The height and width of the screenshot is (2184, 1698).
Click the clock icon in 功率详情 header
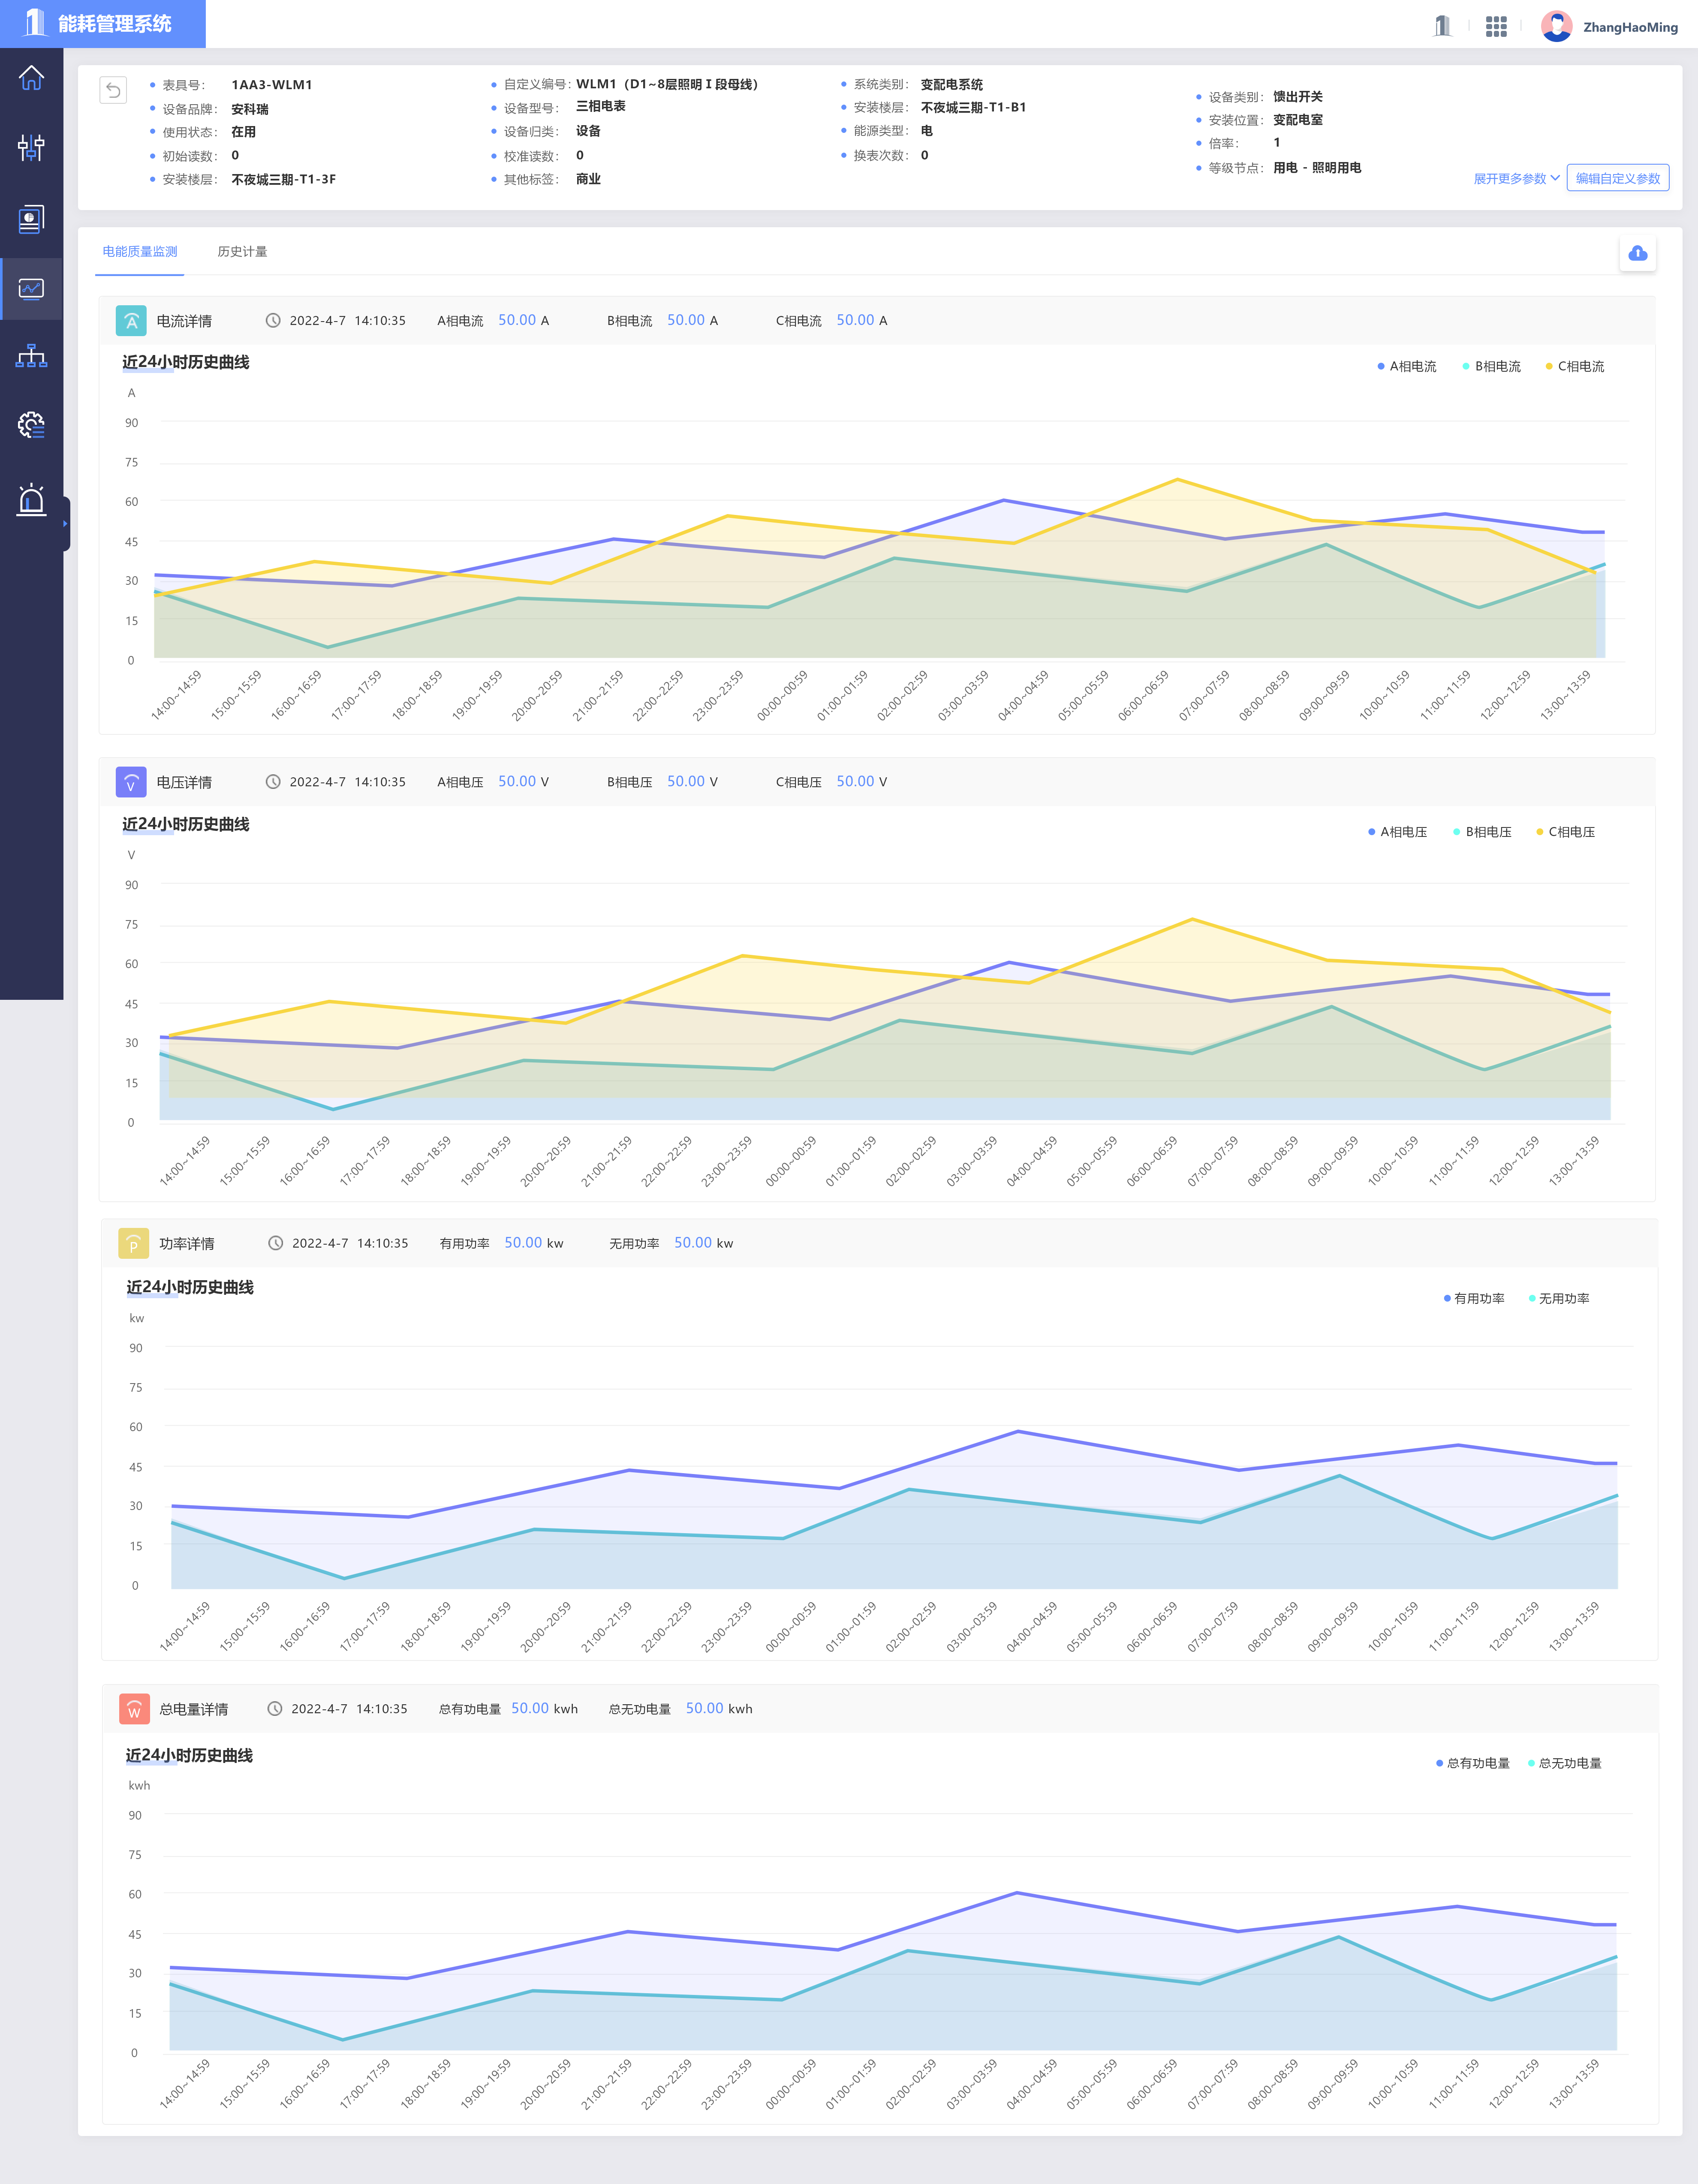(x=276, y=1243)
